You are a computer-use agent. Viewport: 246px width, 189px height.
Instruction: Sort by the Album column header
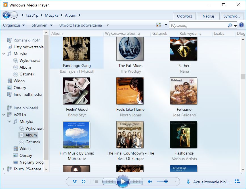77,33
